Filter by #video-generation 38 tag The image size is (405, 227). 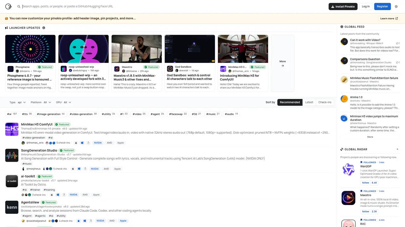point(83,114)
